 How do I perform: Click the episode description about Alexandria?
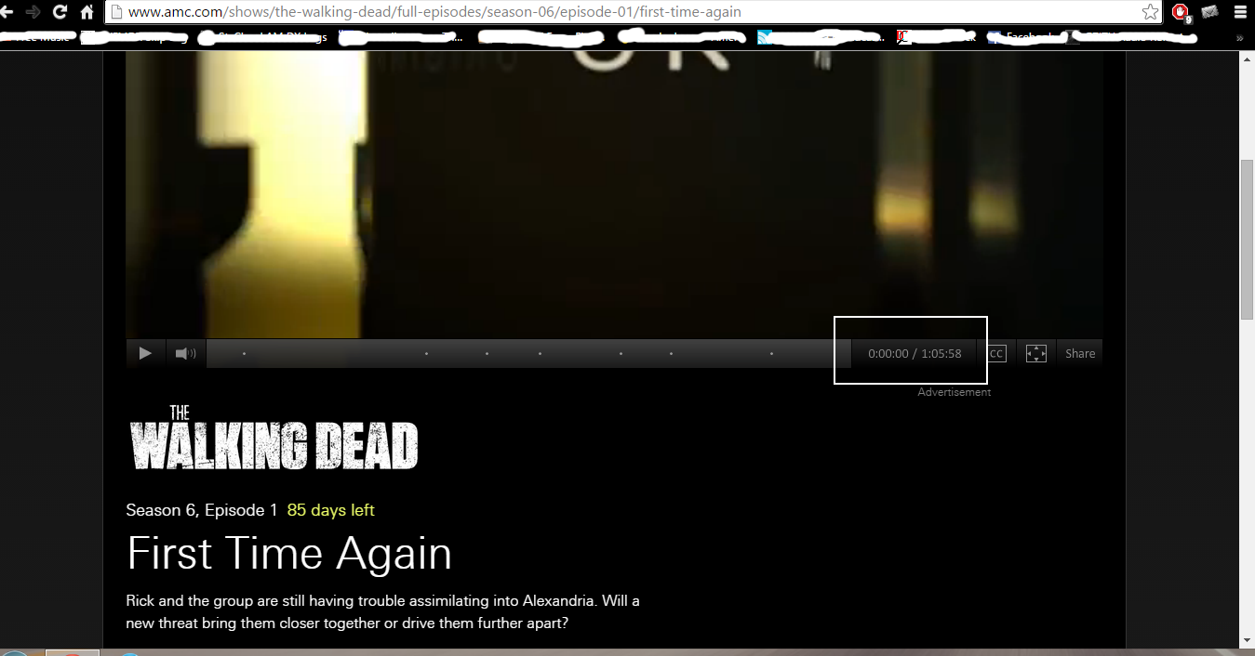383,611
